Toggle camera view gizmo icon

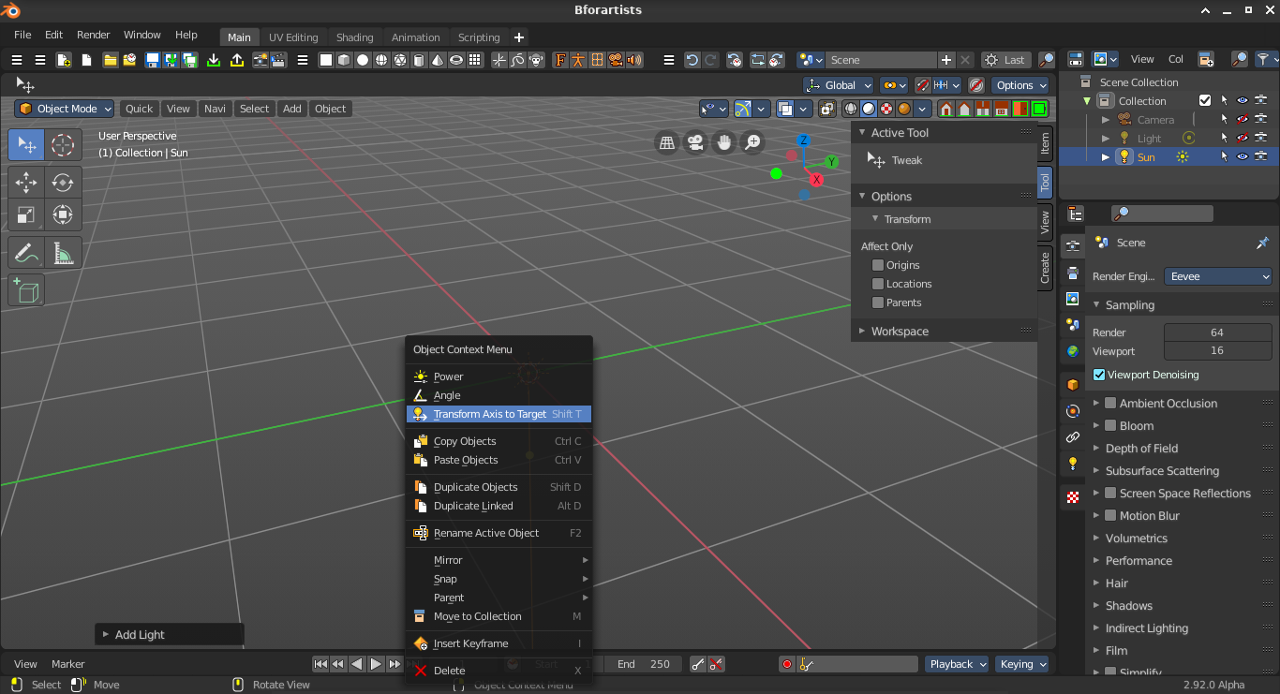[x=695, y=142]
